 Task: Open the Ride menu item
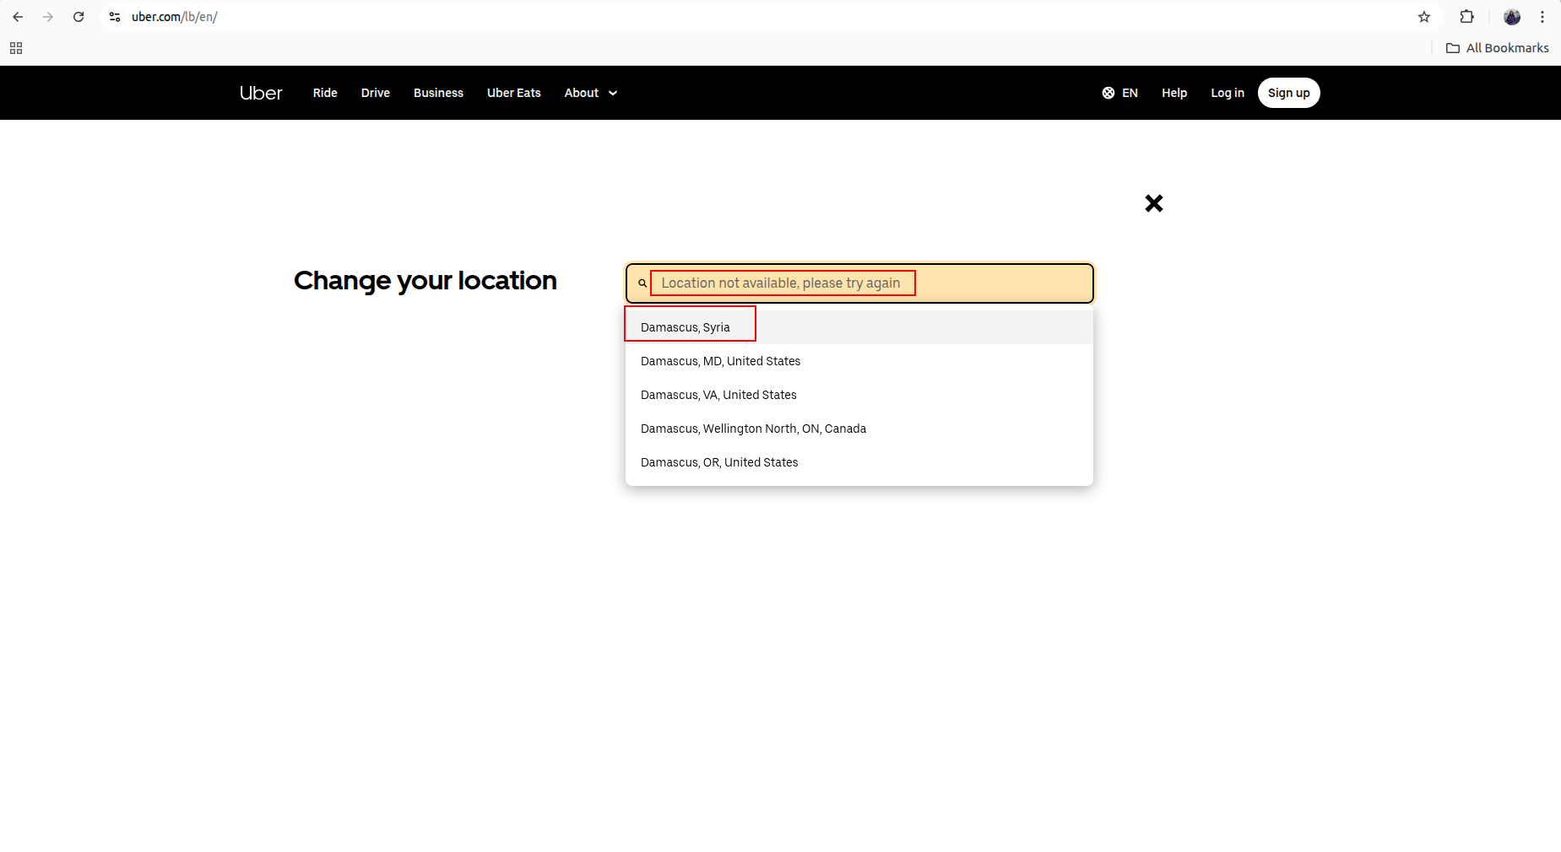[x=325, y=93]
